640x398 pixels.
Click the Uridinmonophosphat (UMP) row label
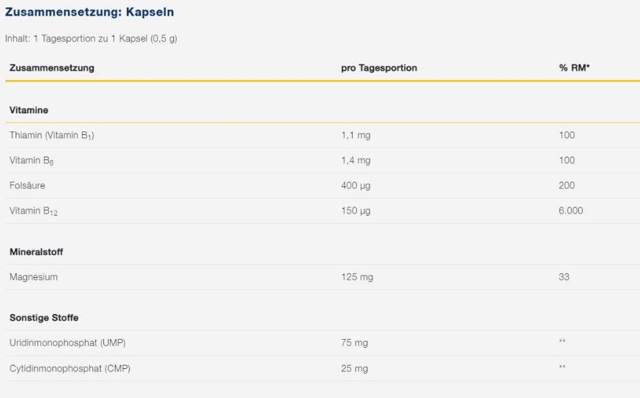(67, 342)
